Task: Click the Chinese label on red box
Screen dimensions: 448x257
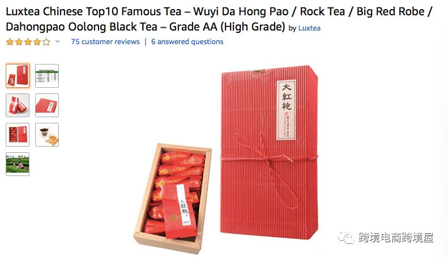Action: click(x=286, y=110)
